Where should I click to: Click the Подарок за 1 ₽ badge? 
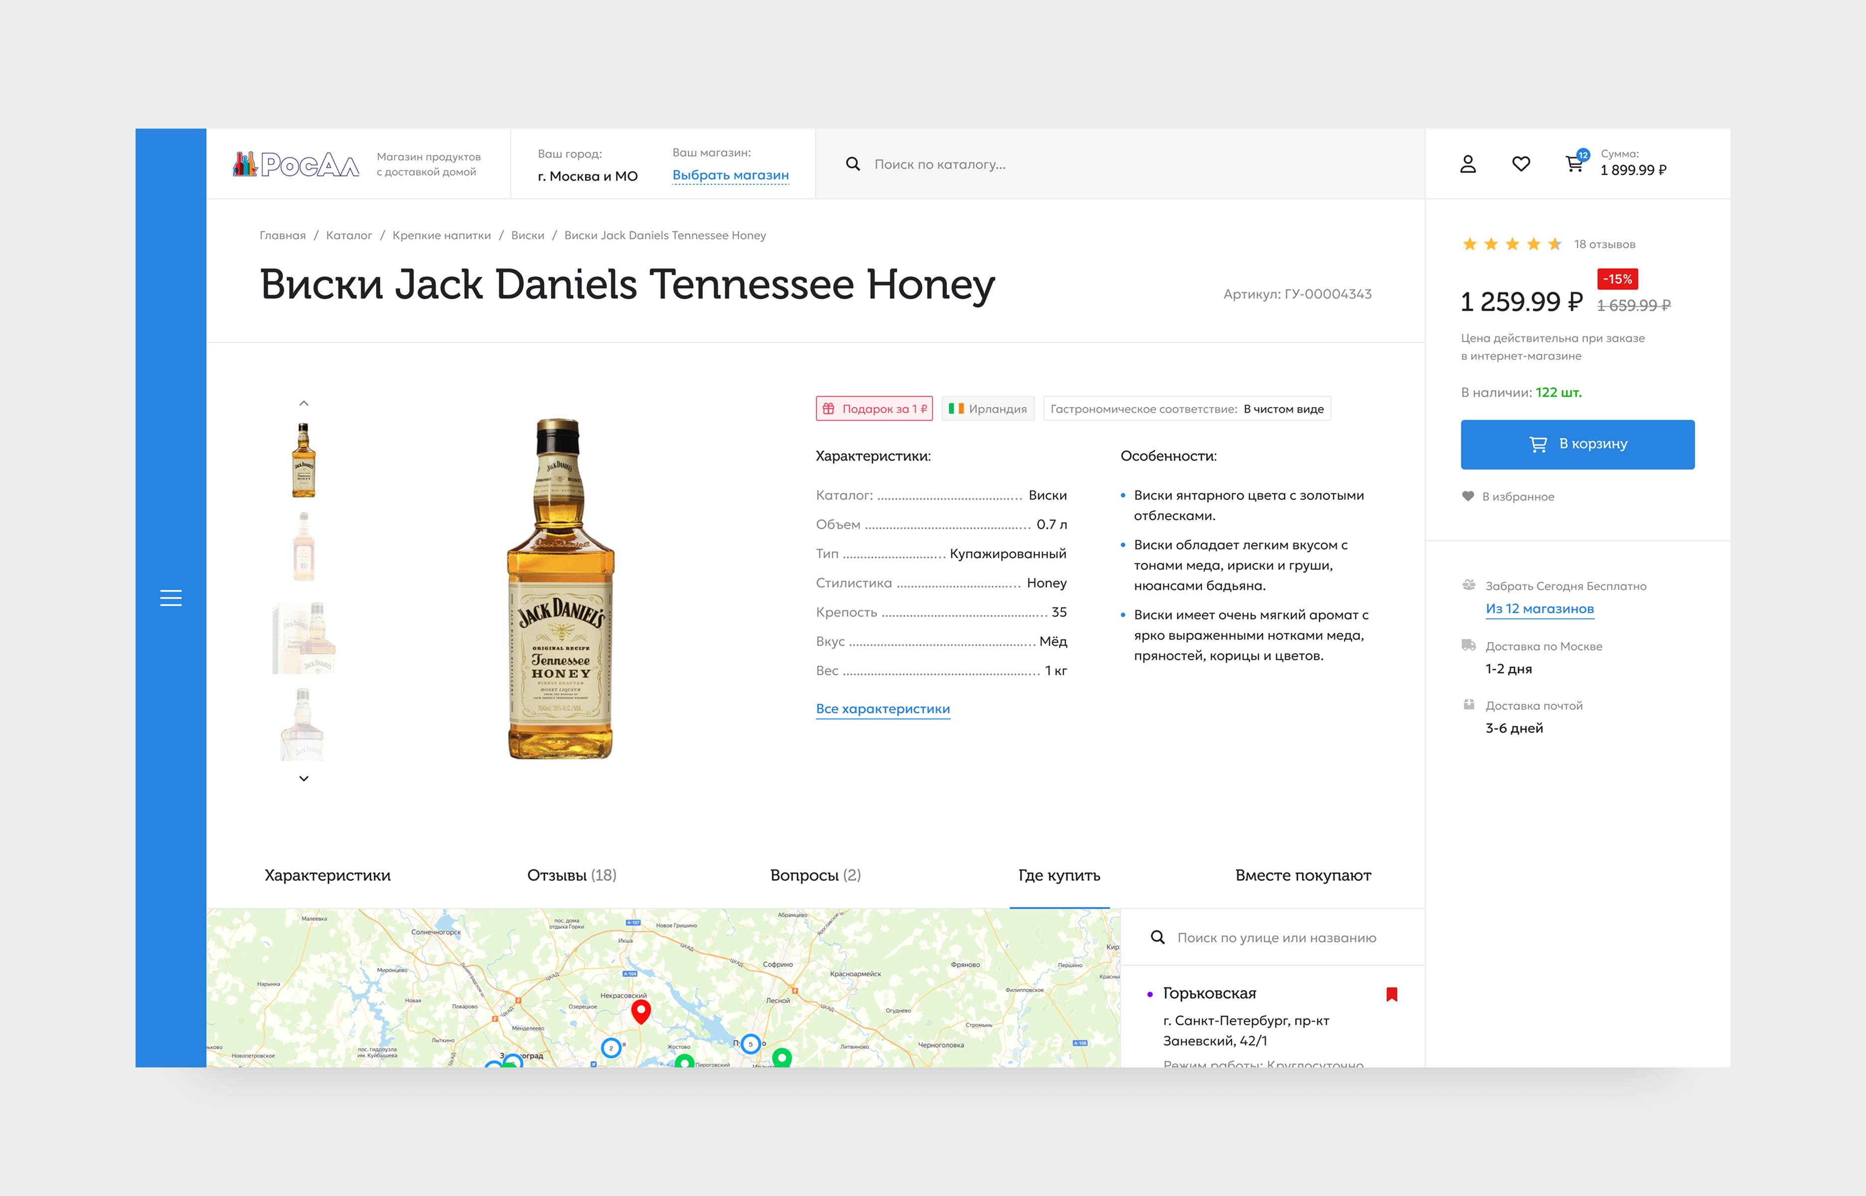tap(874, 409)
